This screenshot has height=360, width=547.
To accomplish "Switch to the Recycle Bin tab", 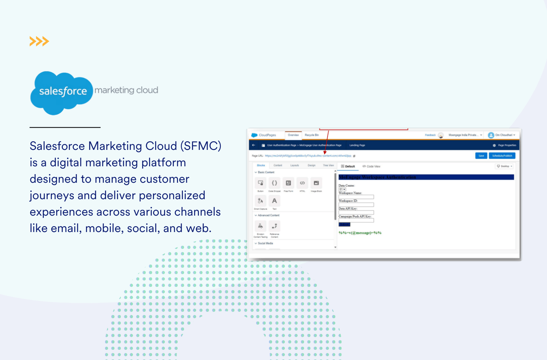I will click(312, 135).
